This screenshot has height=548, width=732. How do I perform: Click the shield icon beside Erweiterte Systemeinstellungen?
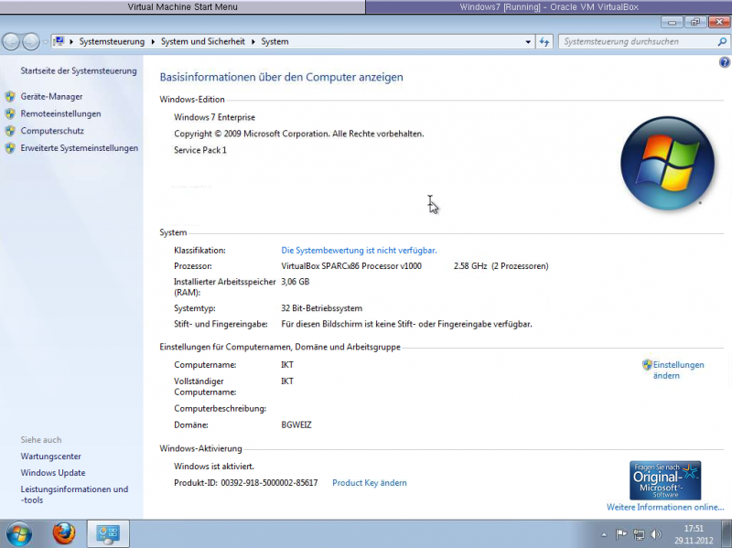(10, 148)
